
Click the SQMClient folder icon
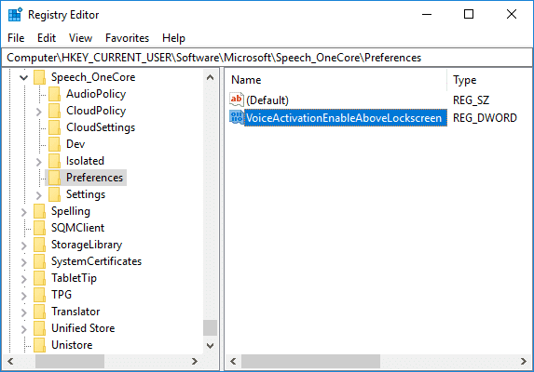coord(39,228)
